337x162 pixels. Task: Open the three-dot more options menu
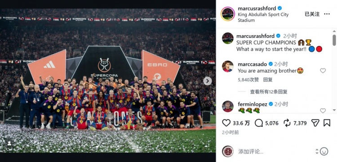point(327,14)
